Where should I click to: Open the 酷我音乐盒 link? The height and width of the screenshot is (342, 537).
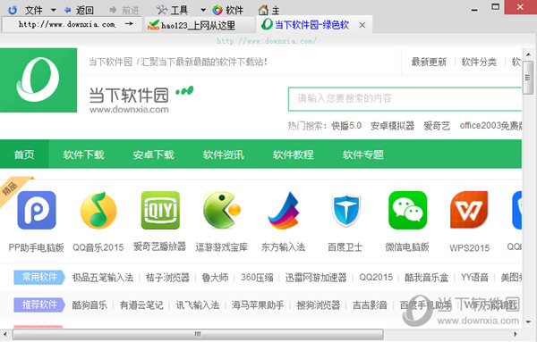(426, 278)
